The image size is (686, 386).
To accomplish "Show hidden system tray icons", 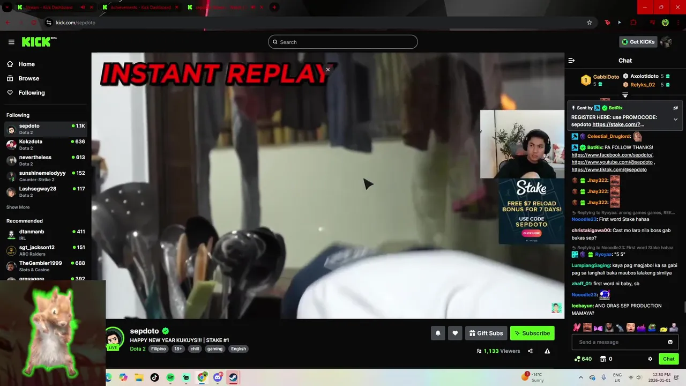I will (x=581, y=377).
